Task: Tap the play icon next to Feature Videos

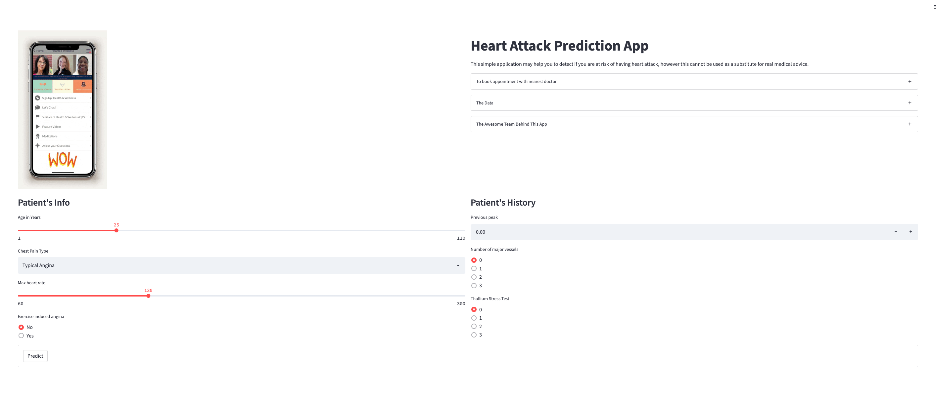Action: click(x=38, y=127)
